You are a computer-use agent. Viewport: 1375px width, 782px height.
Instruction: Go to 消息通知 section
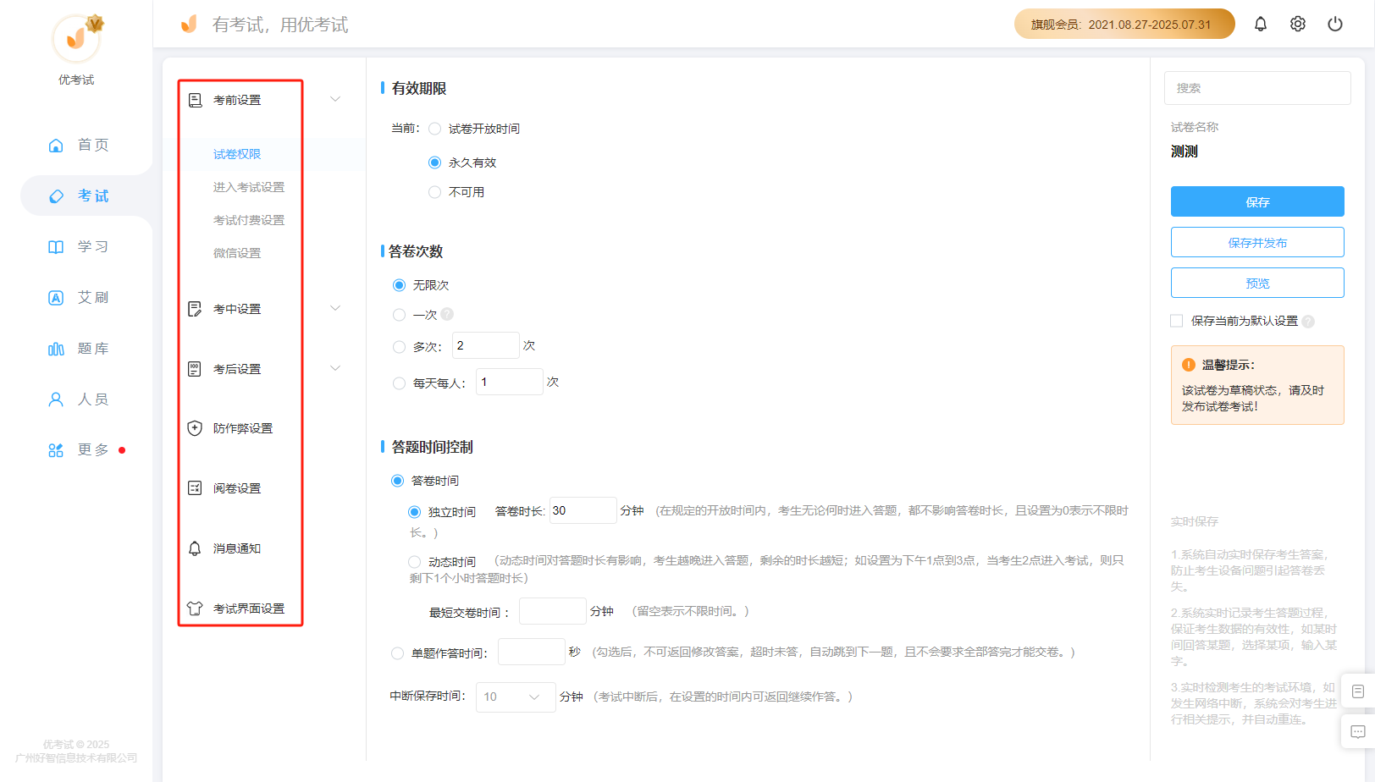click(237, 548)
